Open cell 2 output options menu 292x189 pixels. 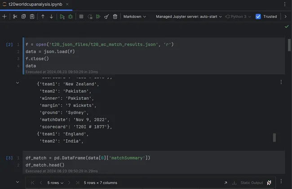281,82
